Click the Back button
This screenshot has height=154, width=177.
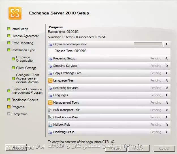pyautogui.click(x=116, y=149)
